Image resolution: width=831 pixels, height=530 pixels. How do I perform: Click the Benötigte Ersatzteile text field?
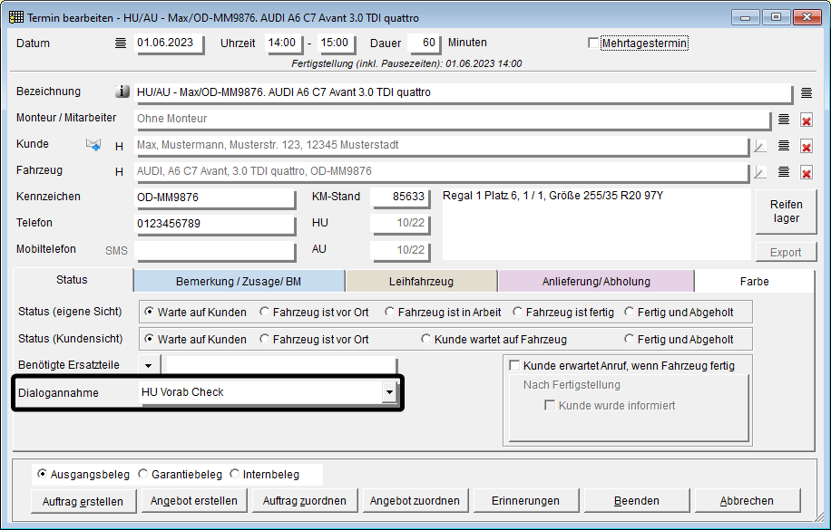pyautogui.click(x=281, y=365)
